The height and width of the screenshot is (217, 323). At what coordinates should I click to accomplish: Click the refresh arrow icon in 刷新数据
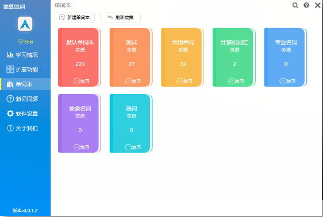(x=110, y=17)
